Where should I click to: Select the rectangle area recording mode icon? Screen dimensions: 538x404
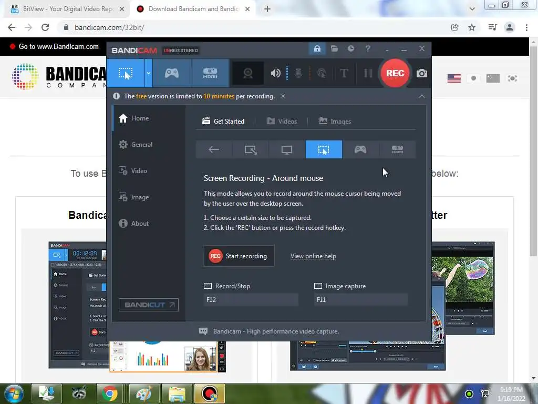[x=251, y=149]
